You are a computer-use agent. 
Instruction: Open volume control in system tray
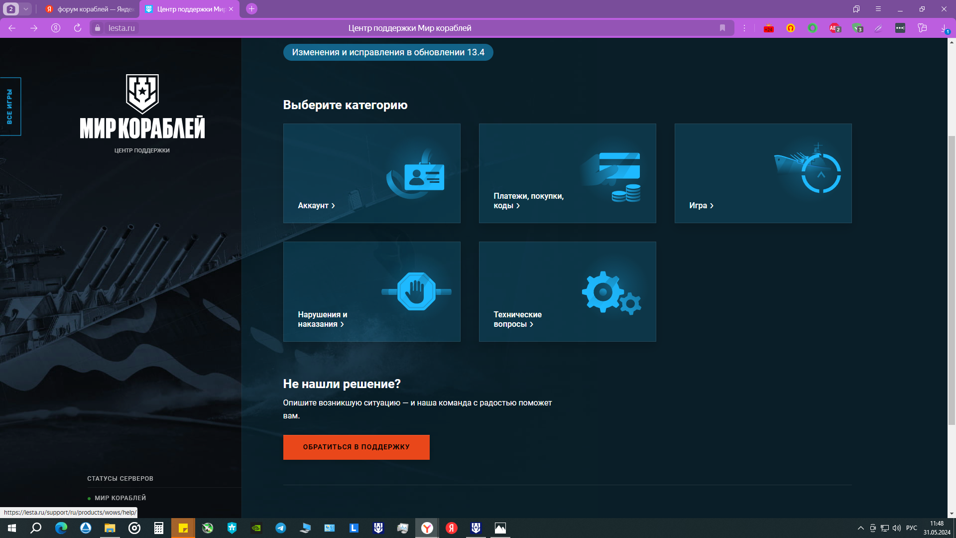tap(897, 528)
